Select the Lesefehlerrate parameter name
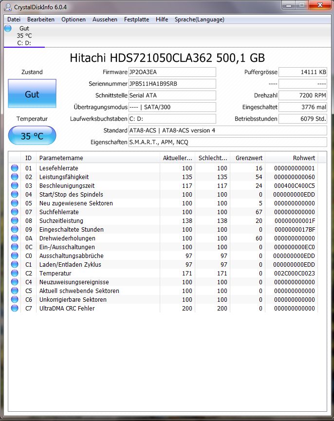Screen dimensions: 334x421 point(59,168)
